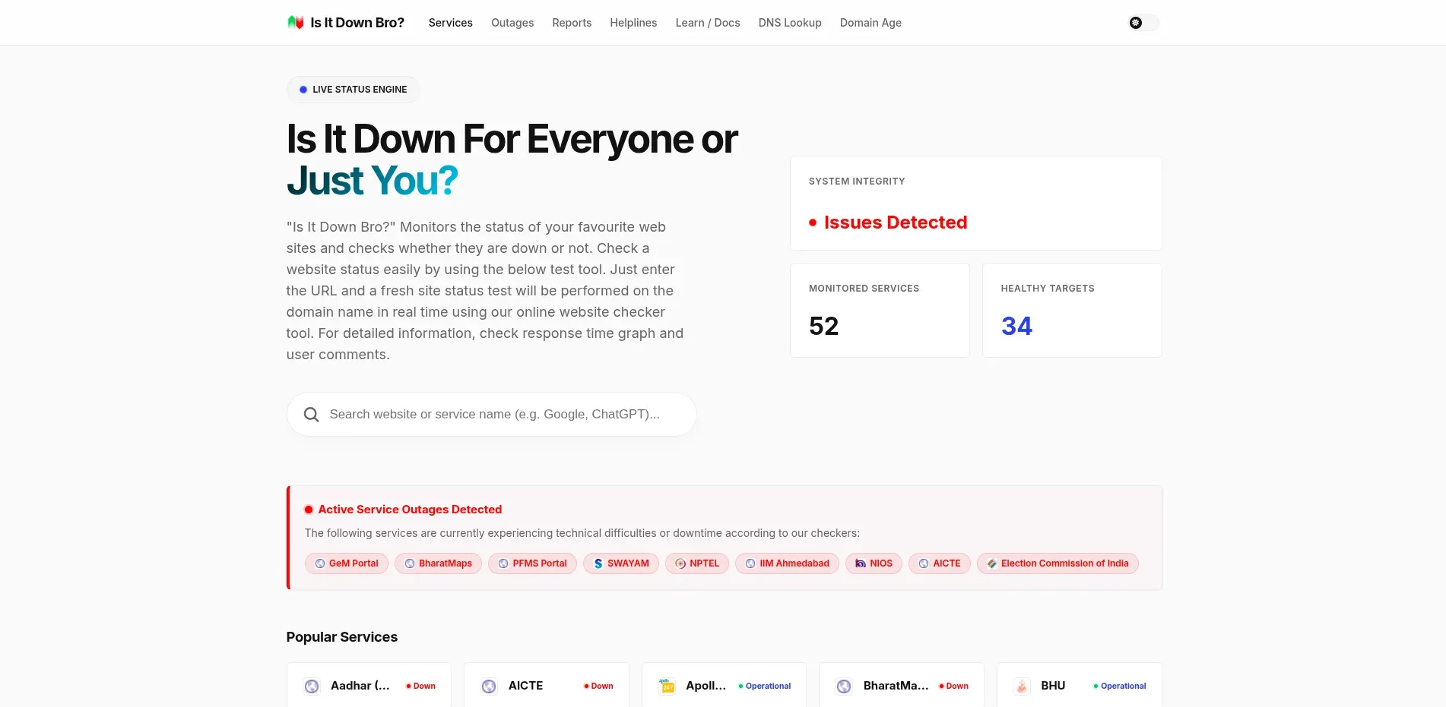The height and width of the screenshot is (707, 1446).
Task: Click the BHU card logo icon
Action: 1022,686
